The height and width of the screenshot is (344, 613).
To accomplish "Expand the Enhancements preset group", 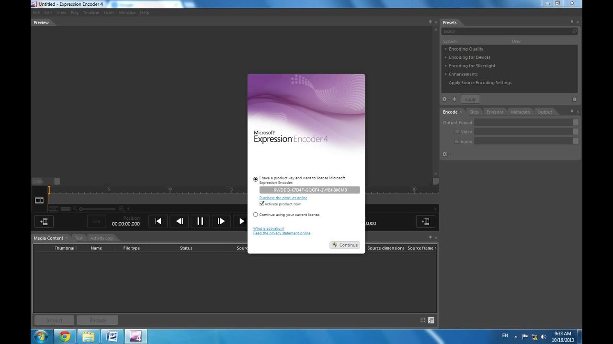I will (x=445, y=74).
